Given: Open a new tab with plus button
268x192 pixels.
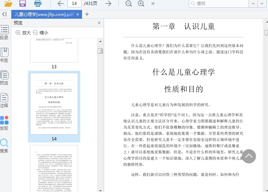Looking at the screenshot, I should (87, 14).
